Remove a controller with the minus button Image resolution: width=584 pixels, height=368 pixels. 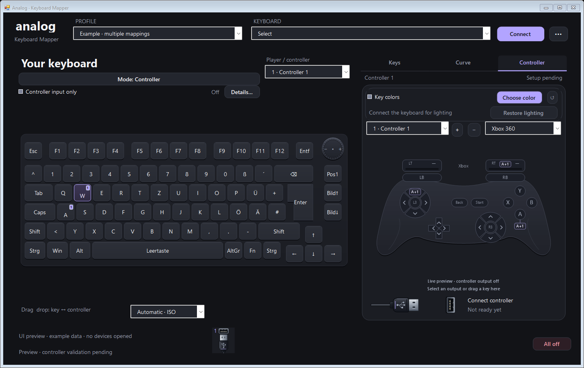[474, 130]
